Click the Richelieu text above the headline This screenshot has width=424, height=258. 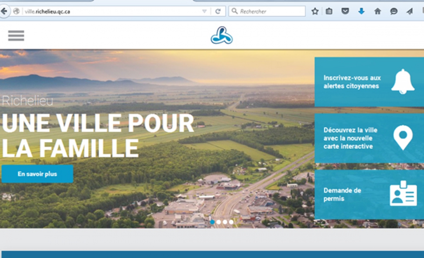[x=27, y=101]
